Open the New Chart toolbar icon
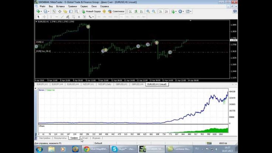272x153 pixels. [38, 11]
